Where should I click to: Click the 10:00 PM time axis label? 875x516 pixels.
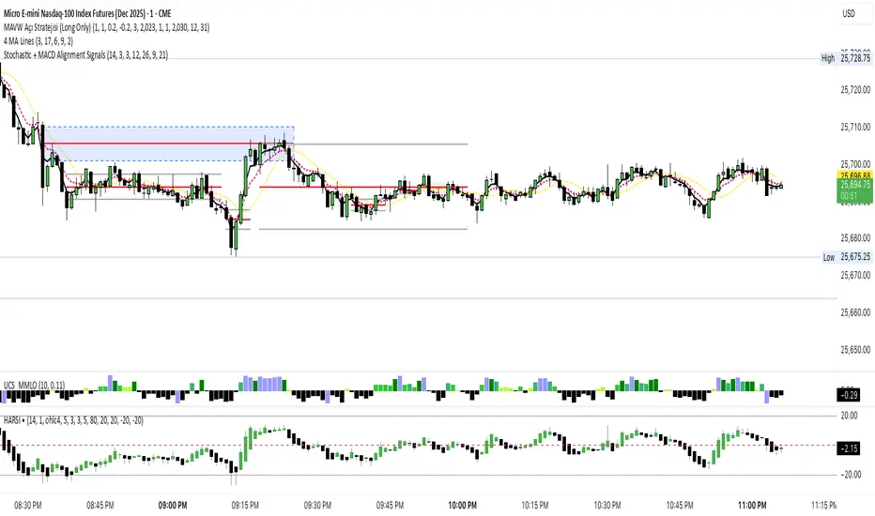pos(461,504)
